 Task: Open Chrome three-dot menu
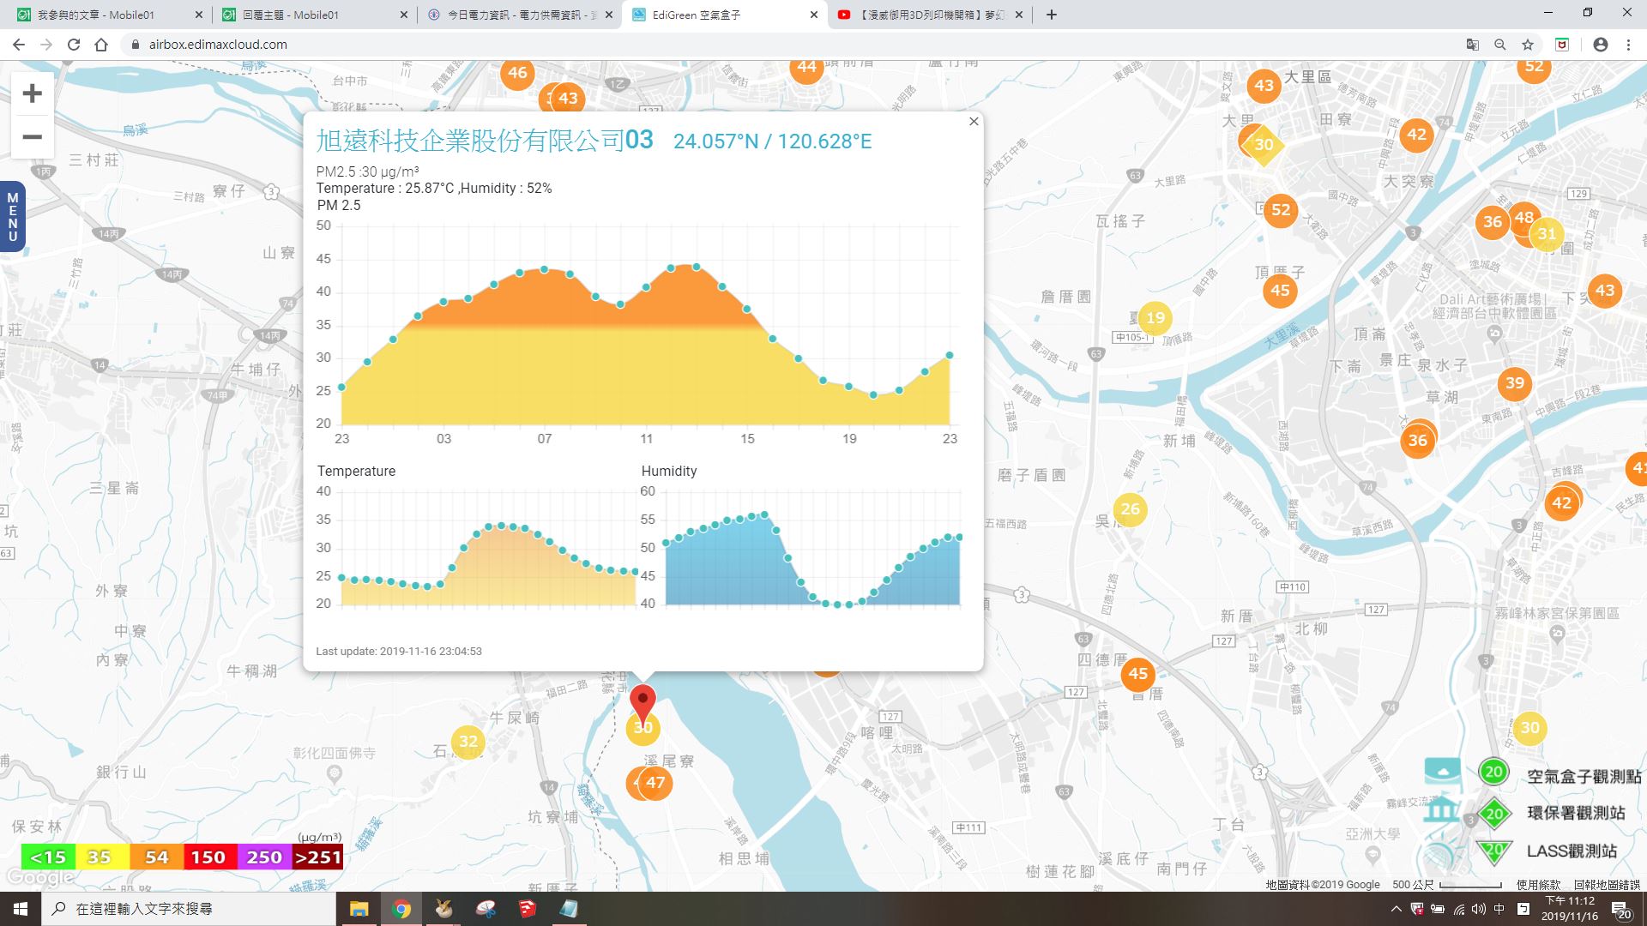tap(1628, 45)
